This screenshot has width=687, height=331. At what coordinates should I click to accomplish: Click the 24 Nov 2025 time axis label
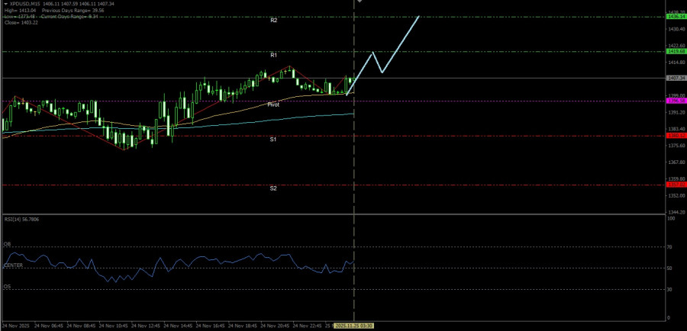point(17,326)
